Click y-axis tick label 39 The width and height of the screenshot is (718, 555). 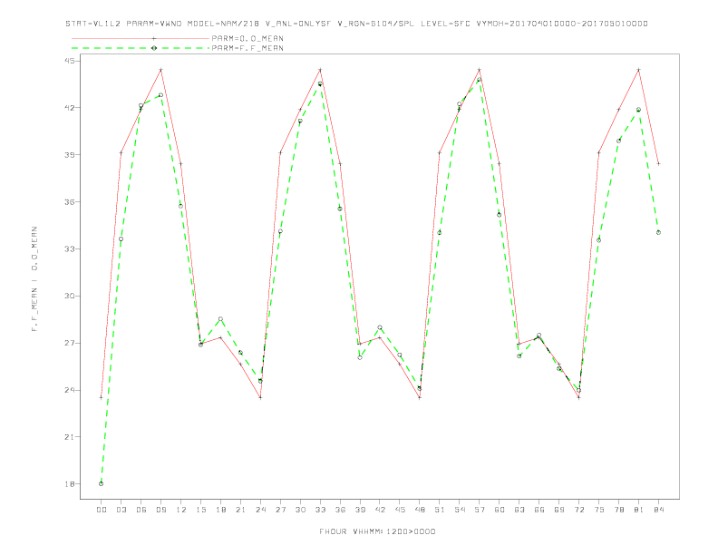(70, 155)
